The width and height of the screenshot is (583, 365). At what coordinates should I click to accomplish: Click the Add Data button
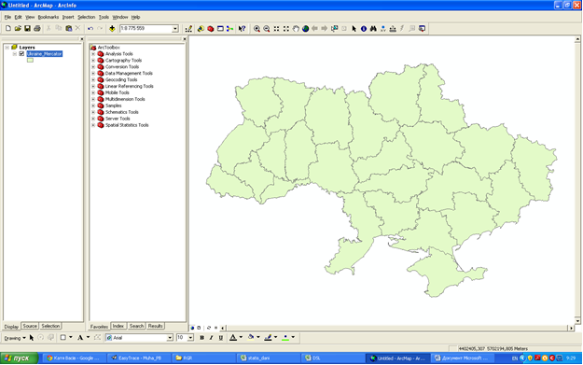coord(112,29)
